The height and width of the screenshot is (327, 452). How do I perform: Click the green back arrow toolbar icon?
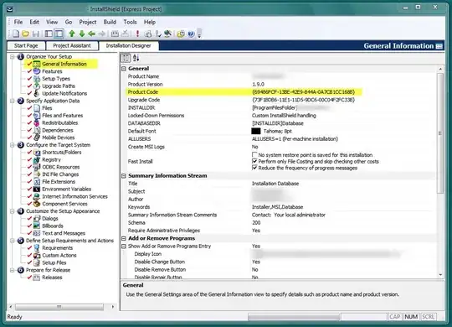92,34
